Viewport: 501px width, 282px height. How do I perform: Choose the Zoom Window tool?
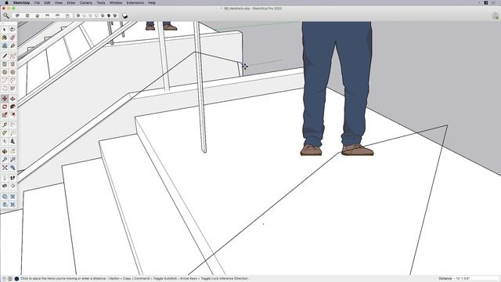coord(13,160)
